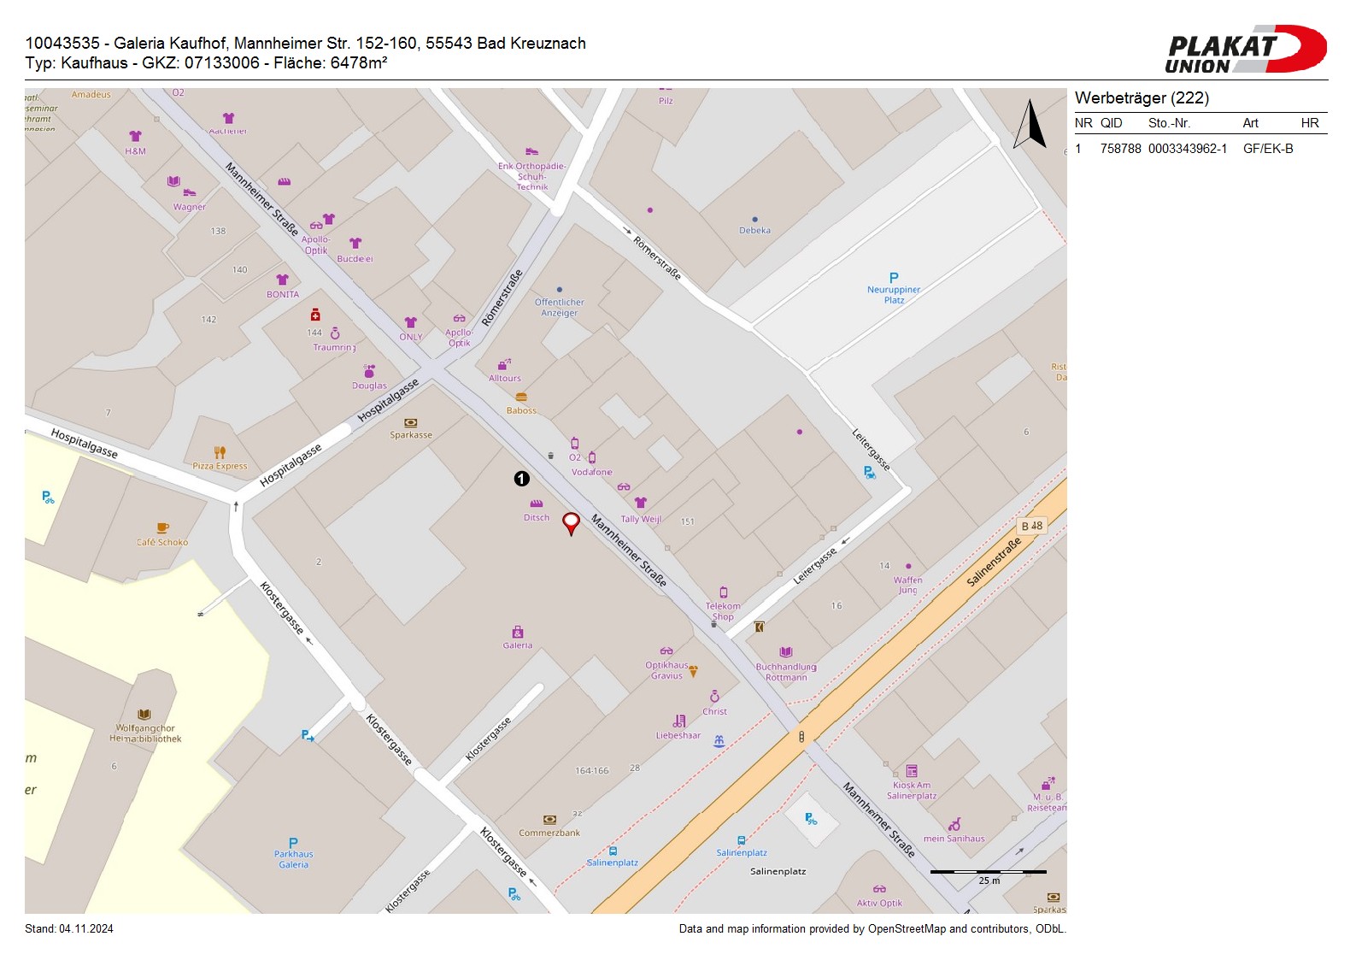Click the Neuruppiner Platz parking icon
This screenshot has width=1356, height=960.
point(894,278)
